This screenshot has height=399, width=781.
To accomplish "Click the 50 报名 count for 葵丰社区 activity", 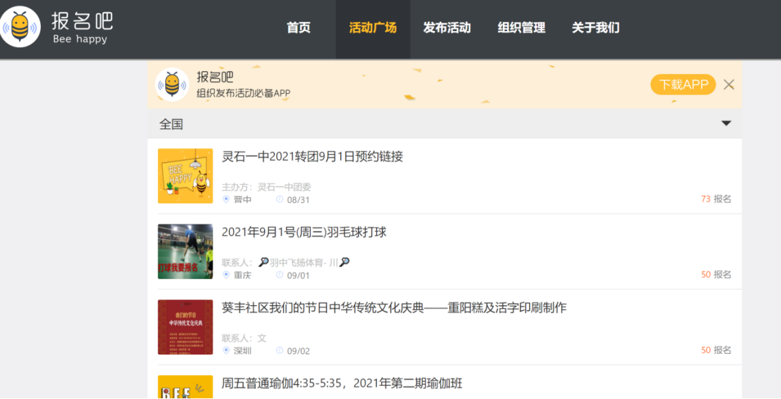I will tap(716, 350).
